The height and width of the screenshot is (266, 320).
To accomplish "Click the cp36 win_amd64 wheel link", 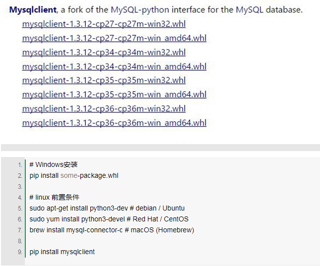I will [x=114, y=123].
